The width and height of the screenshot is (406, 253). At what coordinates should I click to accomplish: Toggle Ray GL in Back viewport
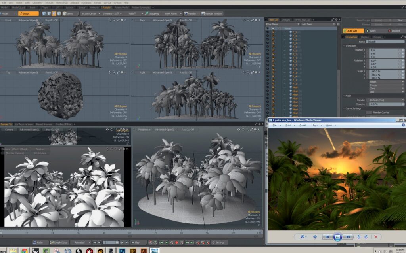pos(186,20)
